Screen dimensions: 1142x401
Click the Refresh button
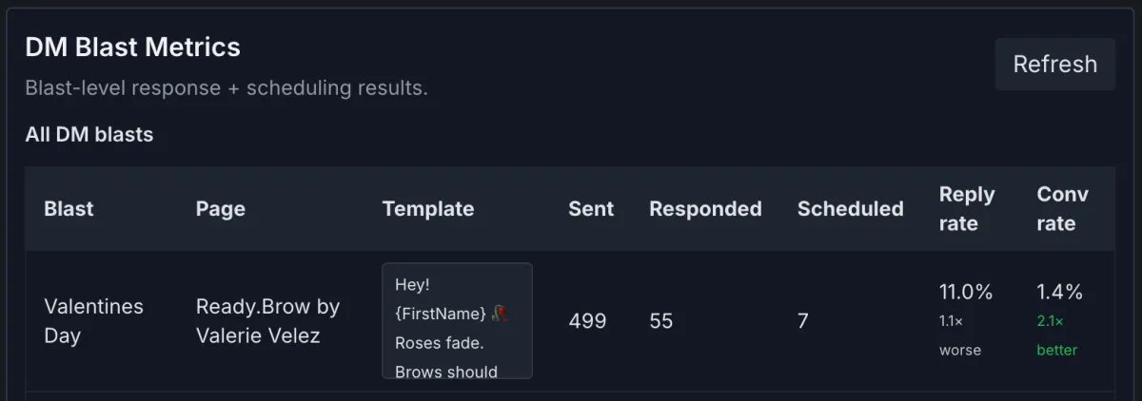1054,65
